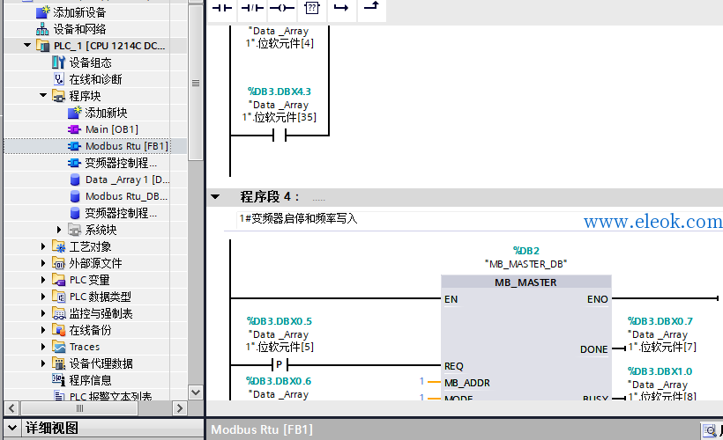
Task: Select Data _Array 1 data block
Action: point(127,180)
